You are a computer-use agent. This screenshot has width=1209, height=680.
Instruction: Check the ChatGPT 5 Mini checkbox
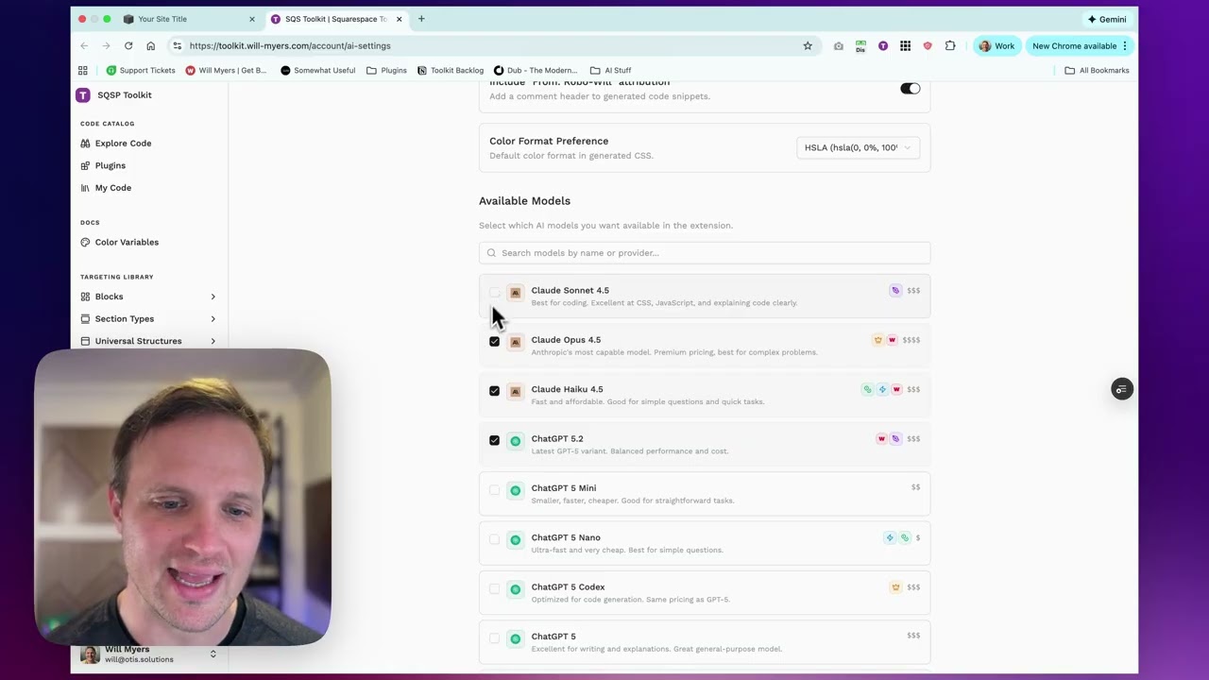point(494,490)
